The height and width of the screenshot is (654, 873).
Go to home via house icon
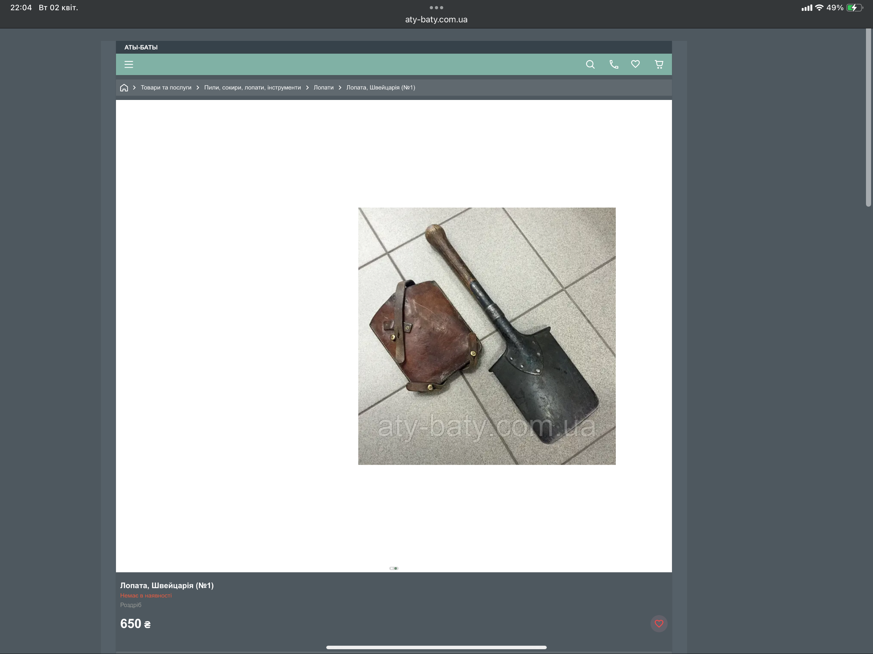(x=124, y=87)
